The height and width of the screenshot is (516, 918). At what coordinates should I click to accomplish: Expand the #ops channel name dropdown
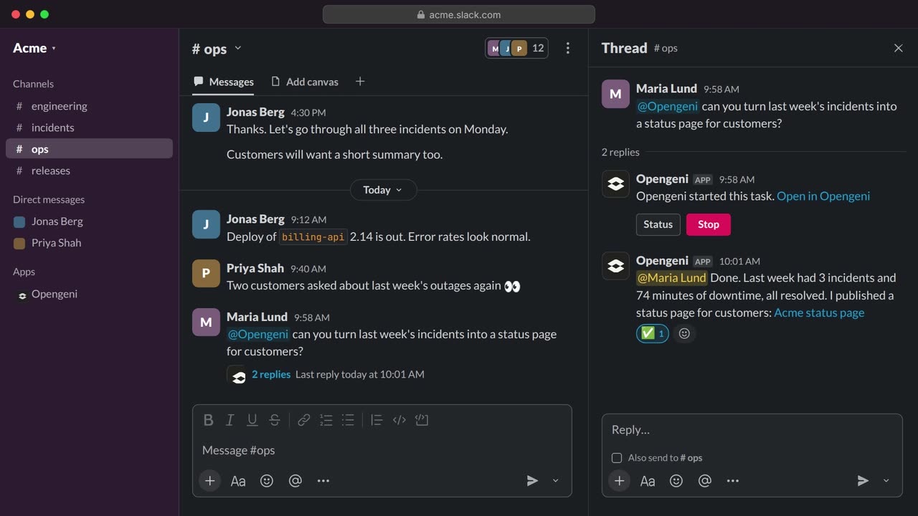click(x=217, y=49)
